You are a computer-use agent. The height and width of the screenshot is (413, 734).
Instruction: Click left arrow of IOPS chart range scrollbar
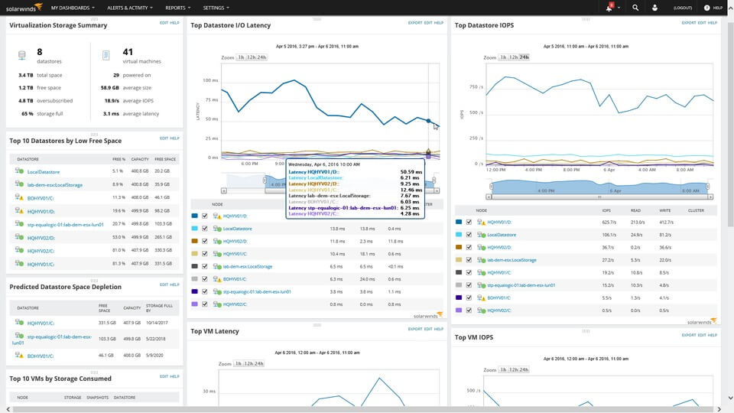point(489,197)
